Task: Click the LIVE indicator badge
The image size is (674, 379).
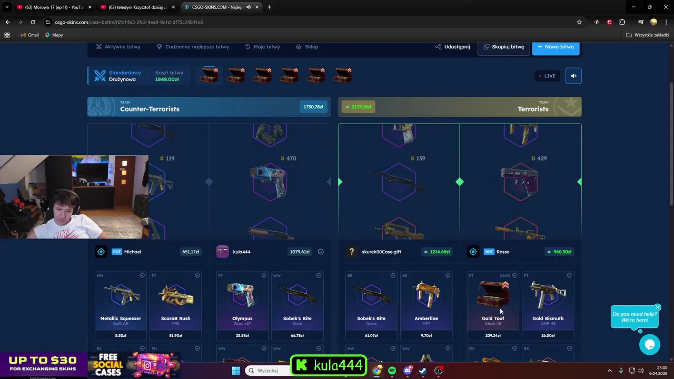Action: point(547,76)
